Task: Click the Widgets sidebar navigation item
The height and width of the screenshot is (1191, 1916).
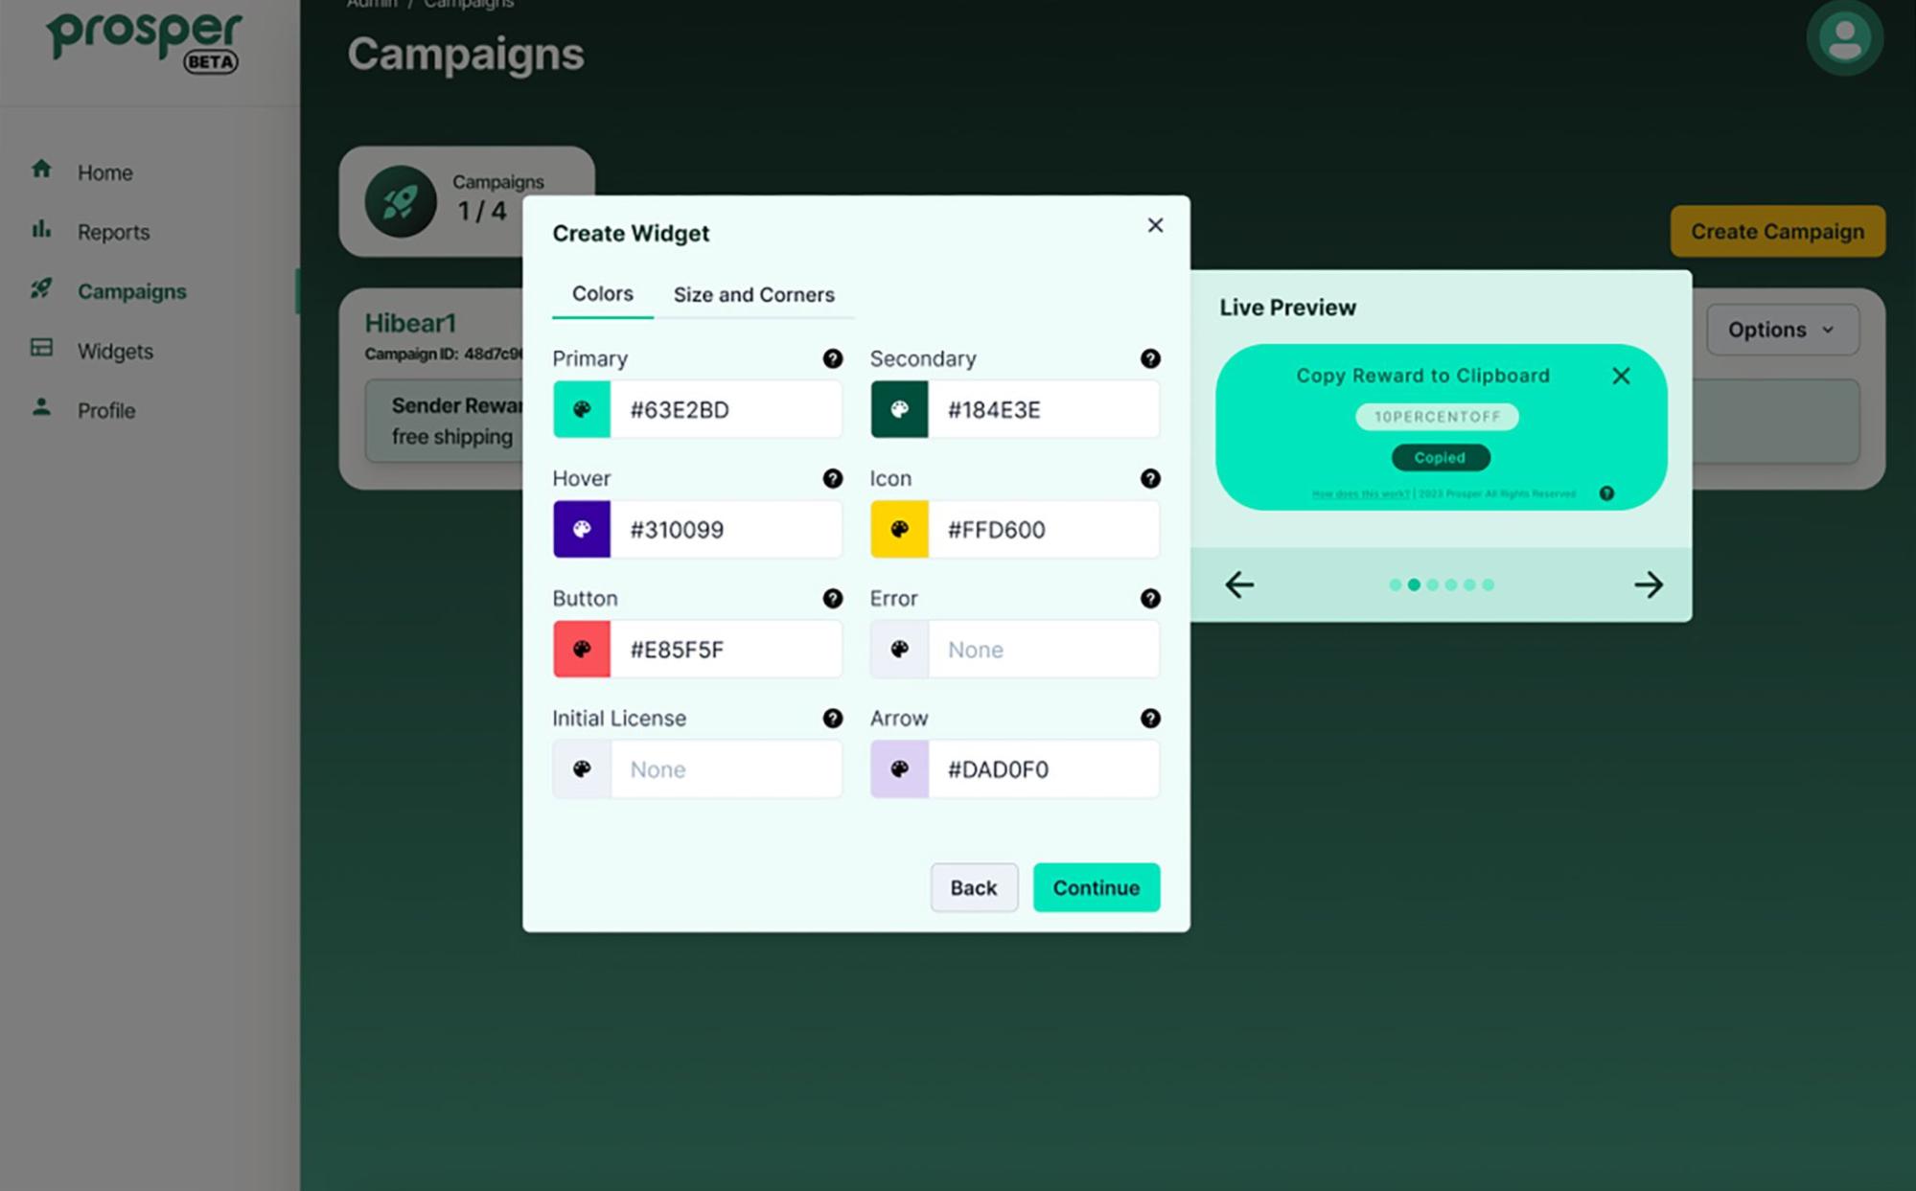Action: coord(115,350)
